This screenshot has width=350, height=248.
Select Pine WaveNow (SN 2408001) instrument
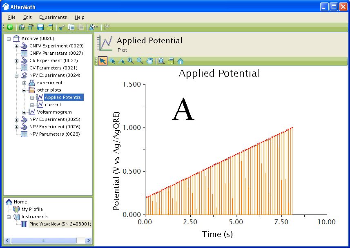pyautogui.click(x=60, y=224)
